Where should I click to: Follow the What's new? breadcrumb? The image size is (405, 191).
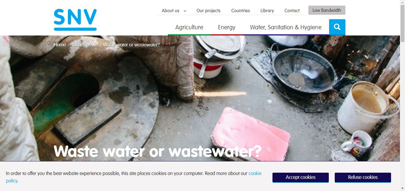pyautogui.click(x=84, y=45)
